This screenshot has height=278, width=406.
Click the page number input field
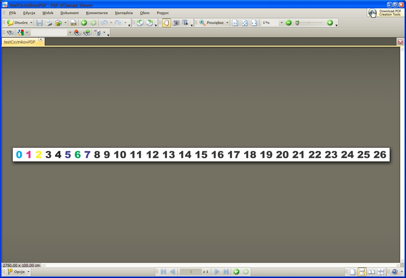[191, 272]
